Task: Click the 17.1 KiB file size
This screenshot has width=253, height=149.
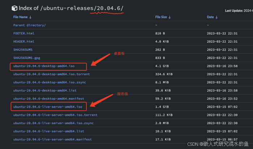Action: (x=163, y=139)
